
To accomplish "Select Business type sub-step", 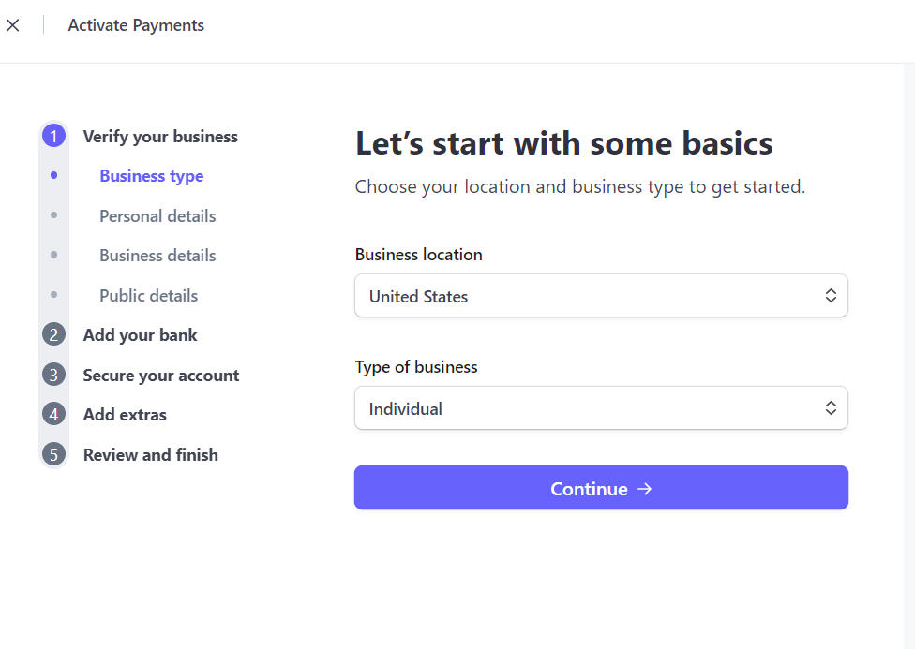I will (152, 176).
